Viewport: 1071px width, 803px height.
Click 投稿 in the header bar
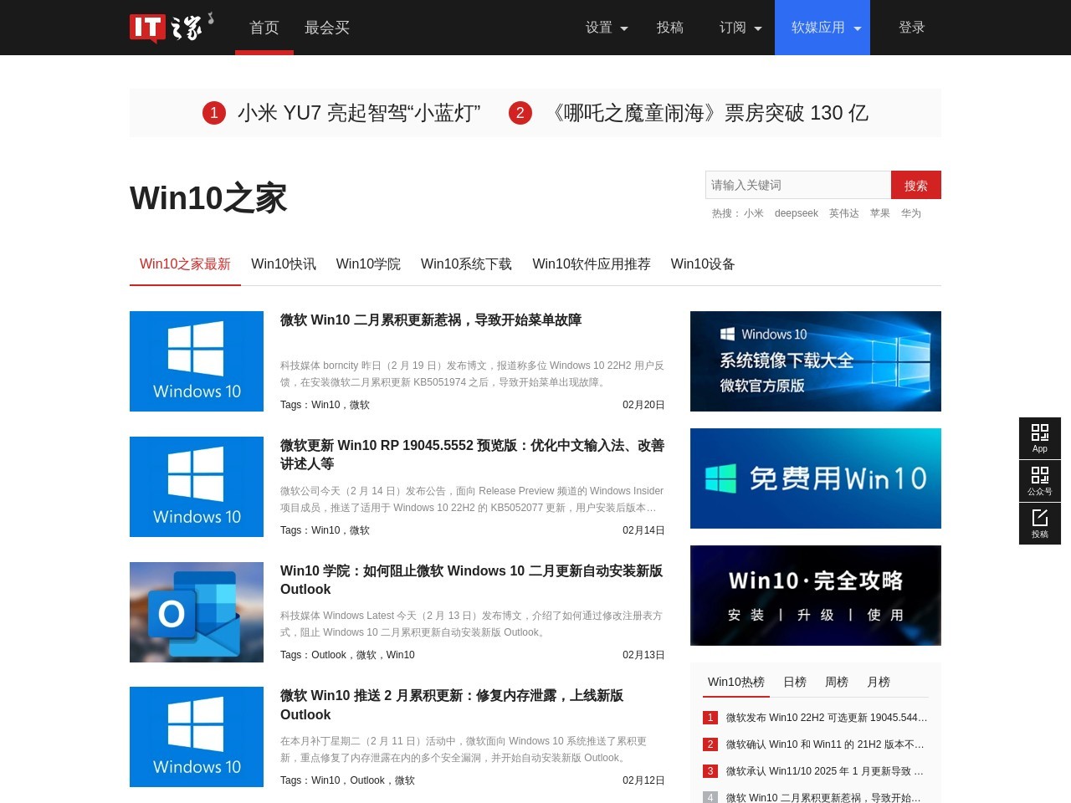pyautogui.click(x=670, y=28)
